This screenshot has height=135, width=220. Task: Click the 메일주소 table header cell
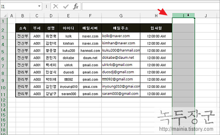click(121, 28)
